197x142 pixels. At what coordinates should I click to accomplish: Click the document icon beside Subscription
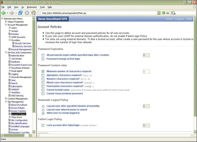10,86
